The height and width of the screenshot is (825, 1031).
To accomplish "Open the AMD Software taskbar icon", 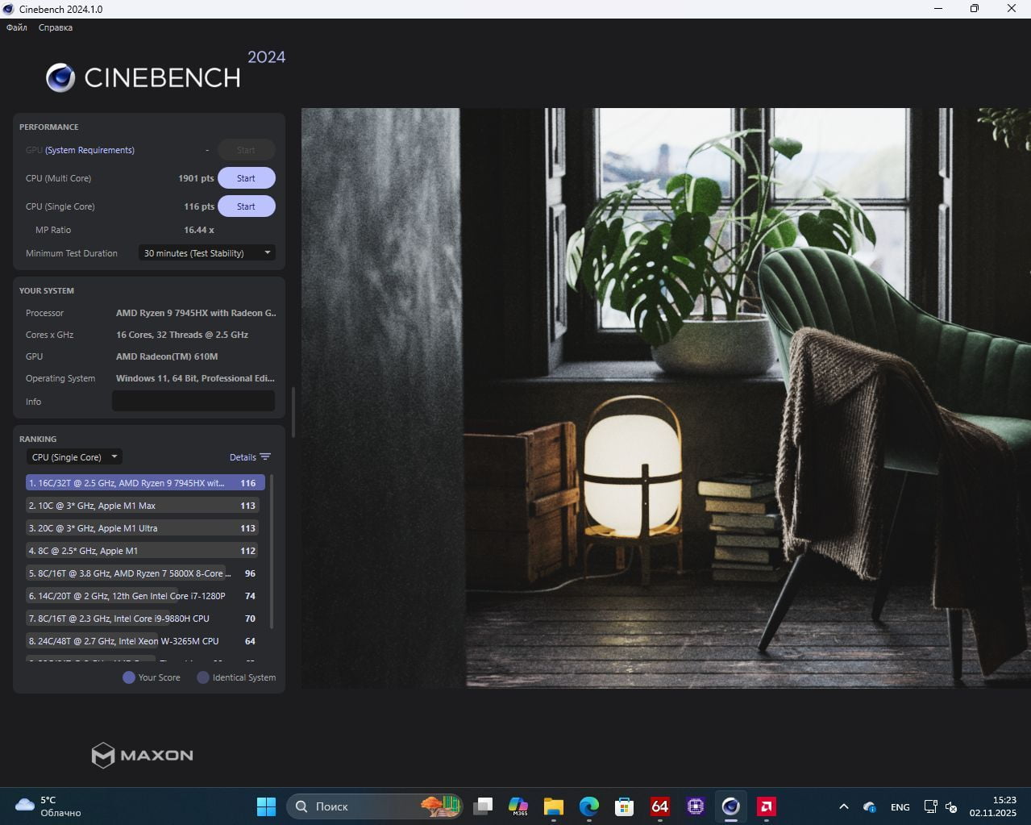I will point(767,806).
